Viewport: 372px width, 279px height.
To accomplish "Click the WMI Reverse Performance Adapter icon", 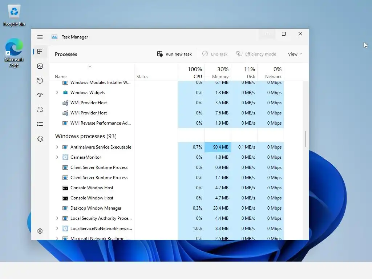I will point(65,123).
